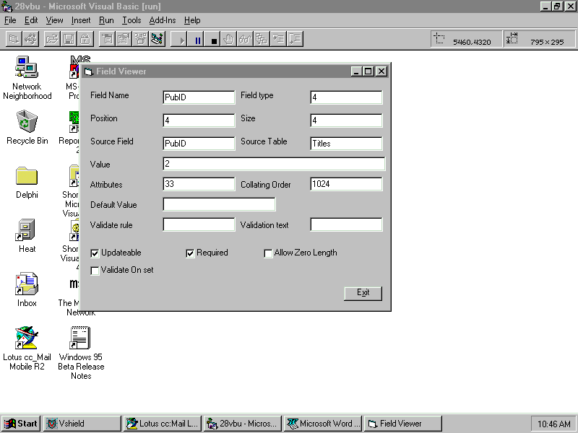The height and width of the screenshot is (433, 578).
Task: Click the Break (pause) toolbar button
Action: tap(198, 40)
